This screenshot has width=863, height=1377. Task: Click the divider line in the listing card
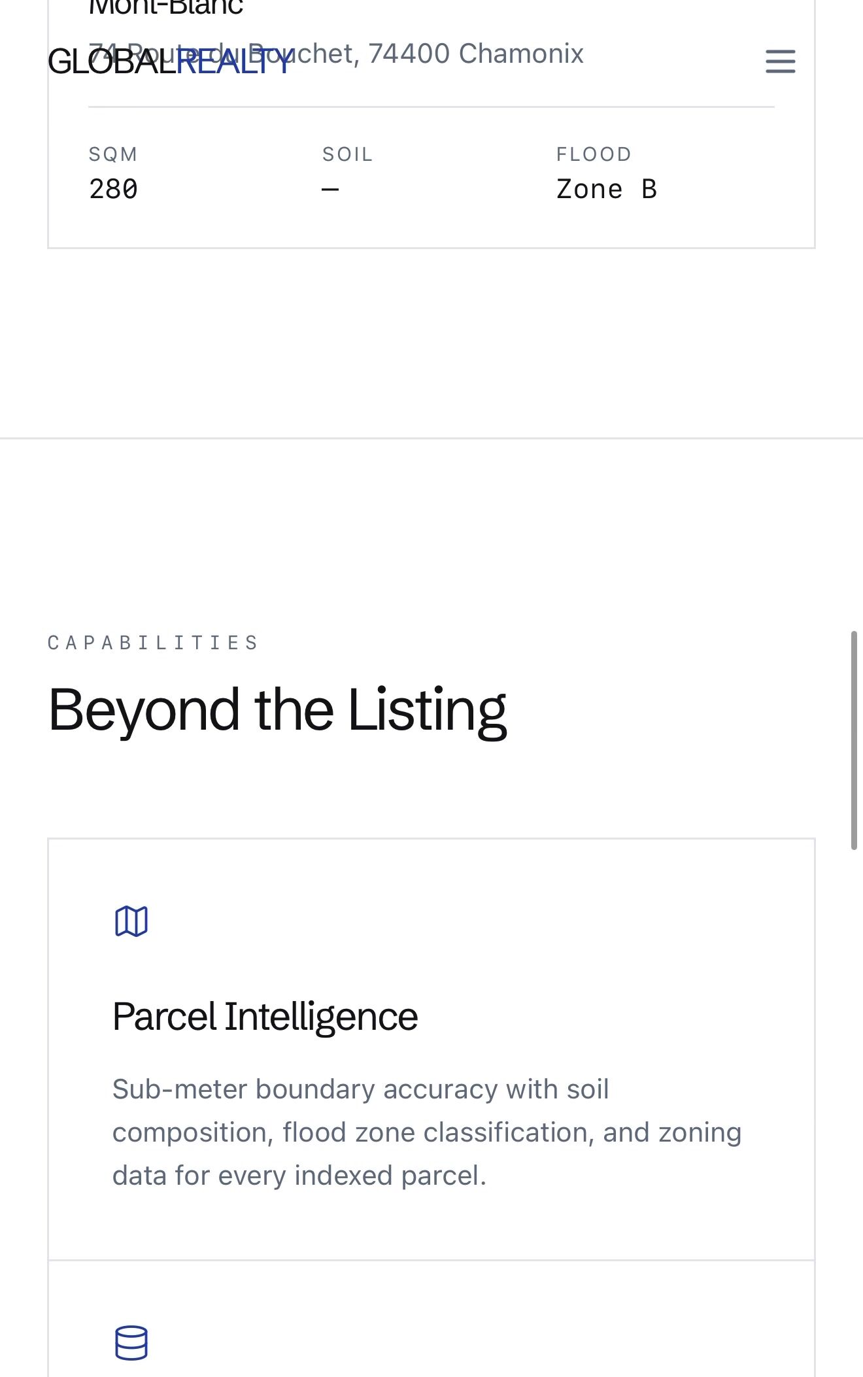point(431,107)
